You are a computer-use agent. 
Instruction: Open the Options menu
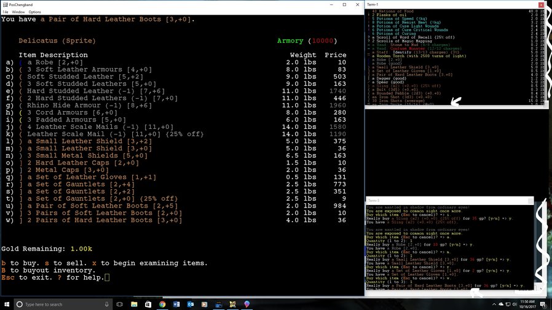click(x=34, y=12)
